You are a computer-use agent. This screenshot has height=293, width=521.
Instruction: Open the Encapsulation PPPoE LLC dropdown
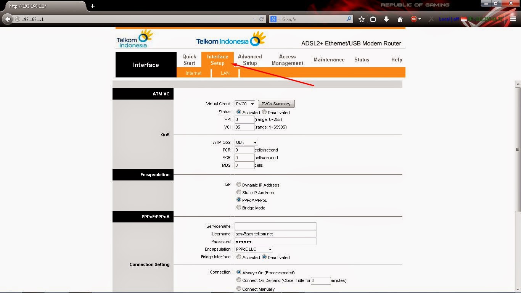[254, 249]
